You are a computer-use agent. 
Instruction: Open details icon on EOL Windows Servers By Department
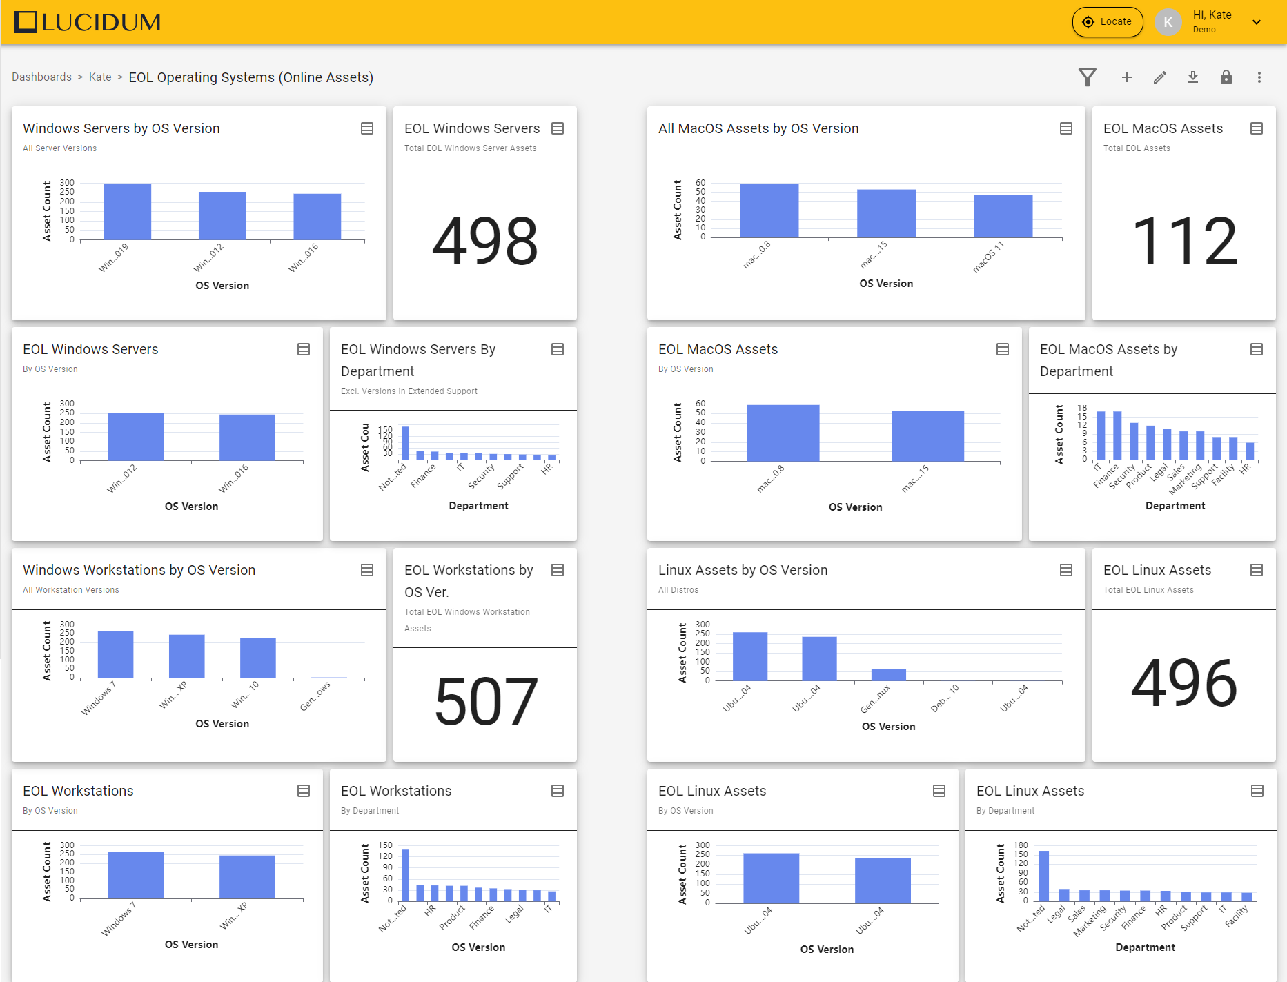point(558,349)
